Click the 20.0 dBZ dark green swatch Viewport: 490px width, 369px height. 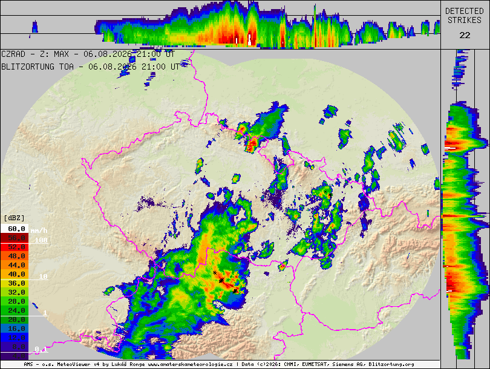point(15,319)
